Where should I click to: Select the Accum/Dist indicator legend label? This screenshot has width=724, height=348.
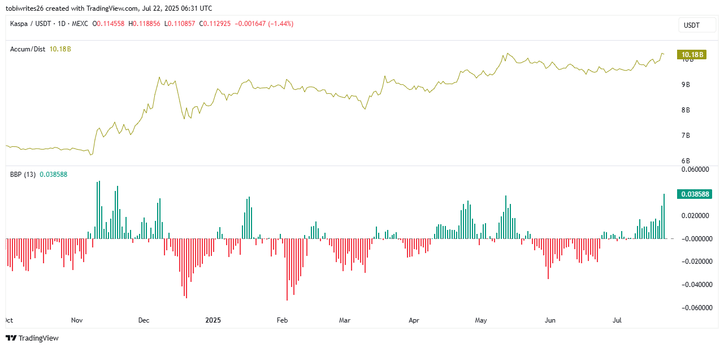tap(28, 49)
